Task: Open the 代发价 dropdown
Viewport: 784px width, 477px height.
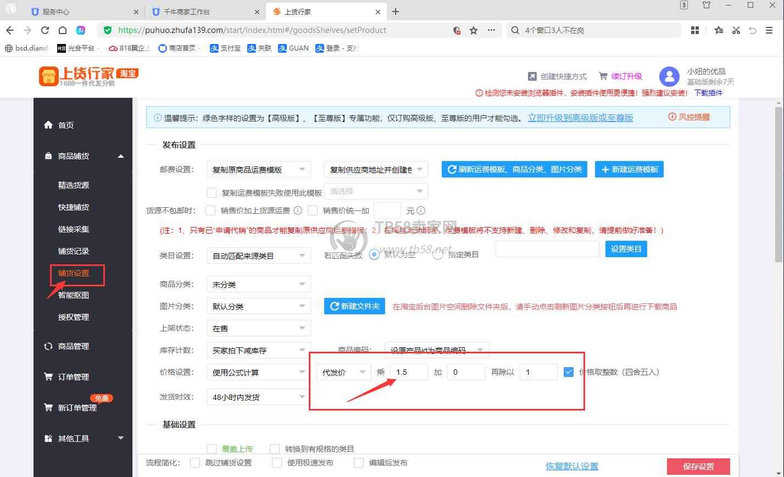Action: 344,372
